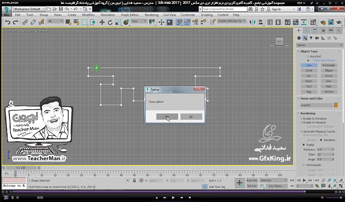This screenshot has width=345, height=202.
Task: Select the Lights category icon
Action: coord(311,38)
